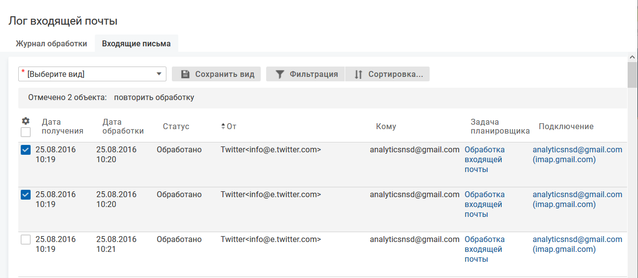Toggle the select-all checkbox in table header

[26, 132]
